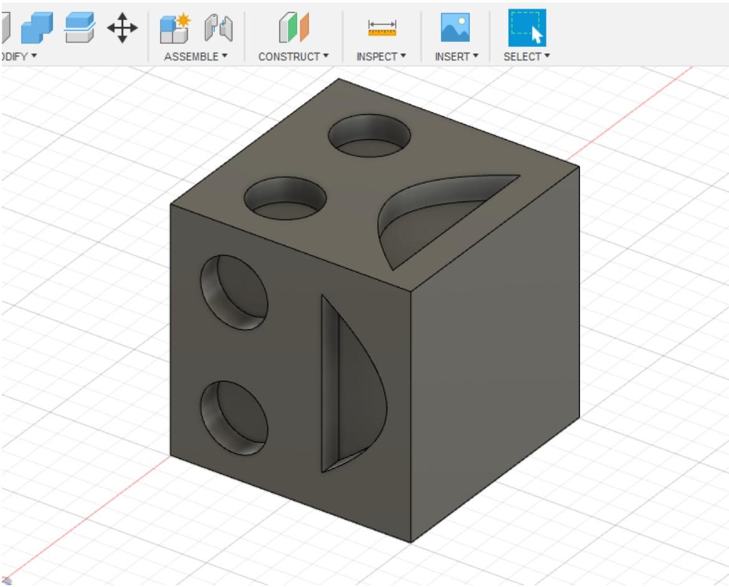Click the layered blue-and-grey body Modify icon
Image resolution: width=729 pixels, height=587 pixels.
point(80,27)
